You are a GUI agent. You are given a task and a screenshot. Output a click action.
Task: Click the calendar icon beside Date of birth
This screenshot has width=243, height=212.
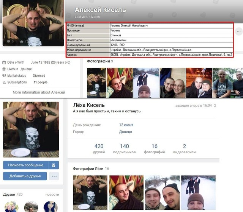point(4,62)
